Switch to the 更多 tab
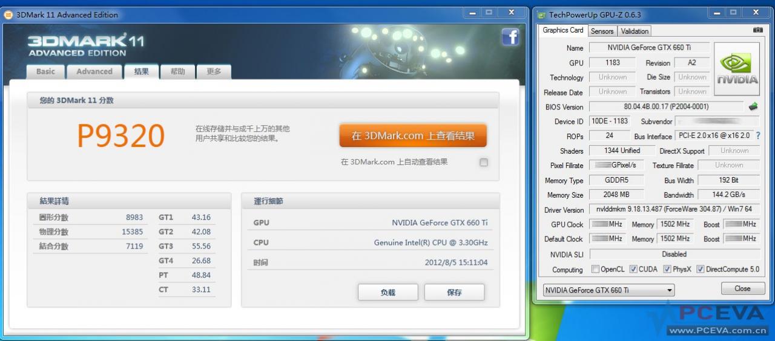This screenshot has width=775, height=341. pyautogui.click(x=214, y=71)
